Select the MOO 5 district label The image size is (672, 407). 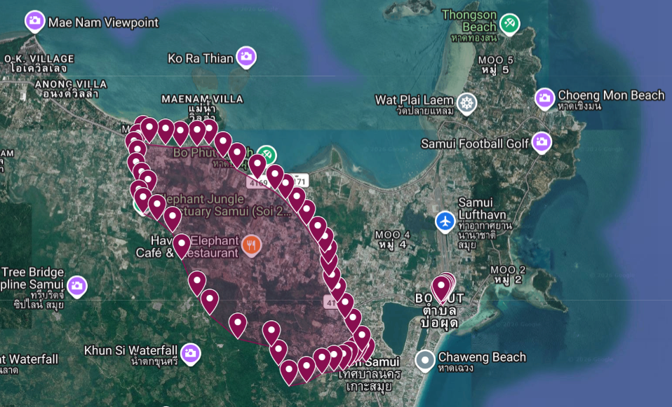click(495, 65)
